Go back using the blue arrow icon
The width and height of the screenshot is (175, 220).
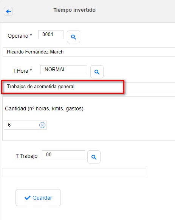pos(8,11)
